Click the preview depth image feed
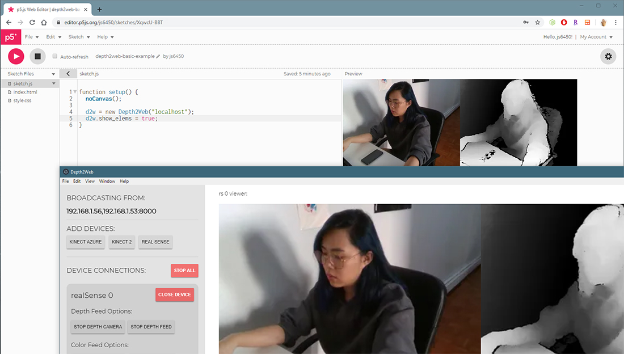Viewport: 624px width, 354px height. click(518, 122)
